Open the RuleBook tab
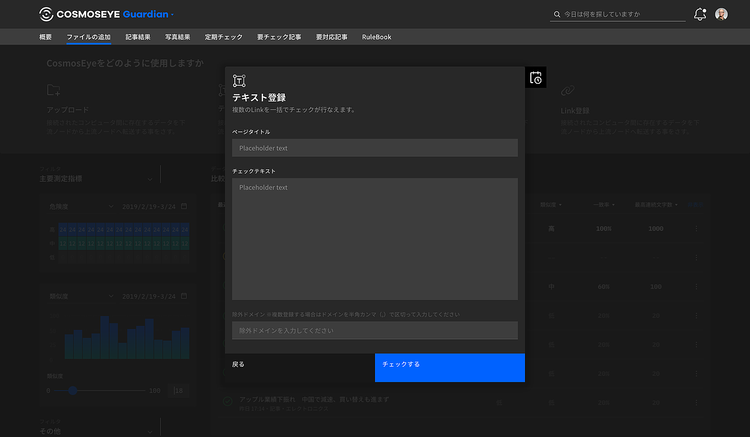Image resolution: width=750 pixels, height=437 pixels. pos(376,36)
